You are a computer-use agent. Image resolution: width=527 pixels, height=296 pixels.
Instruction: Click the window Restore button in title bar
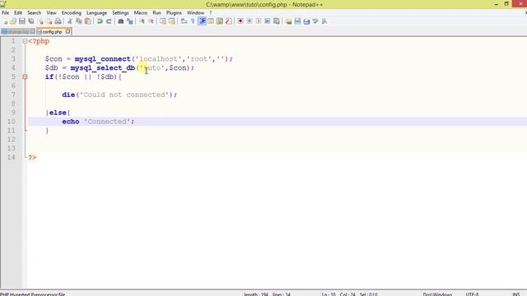click(x=506, y=4)
